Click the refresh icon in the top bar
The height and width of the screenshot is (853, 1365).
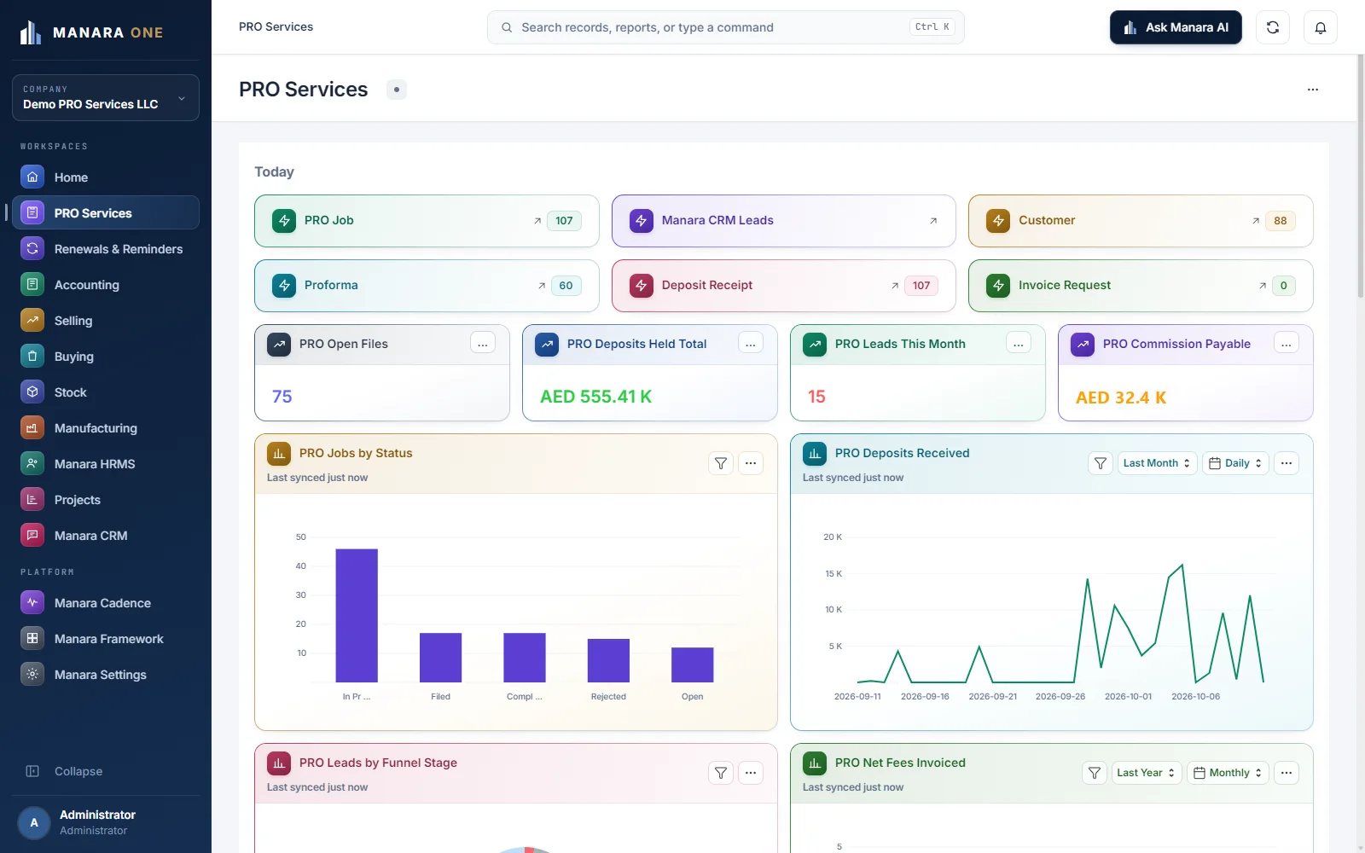tap(1272, 27)
